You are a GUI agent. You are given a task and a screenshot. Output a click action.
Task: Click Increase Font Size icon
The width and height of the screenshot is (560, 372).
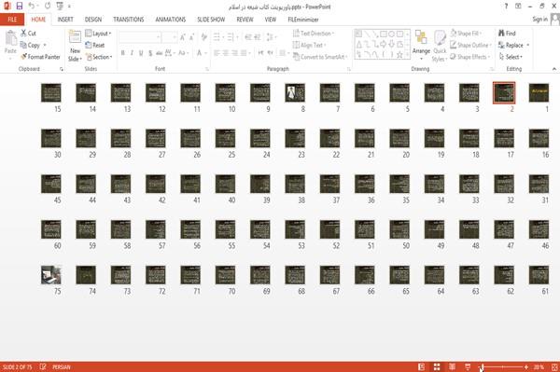pos(183,37)
